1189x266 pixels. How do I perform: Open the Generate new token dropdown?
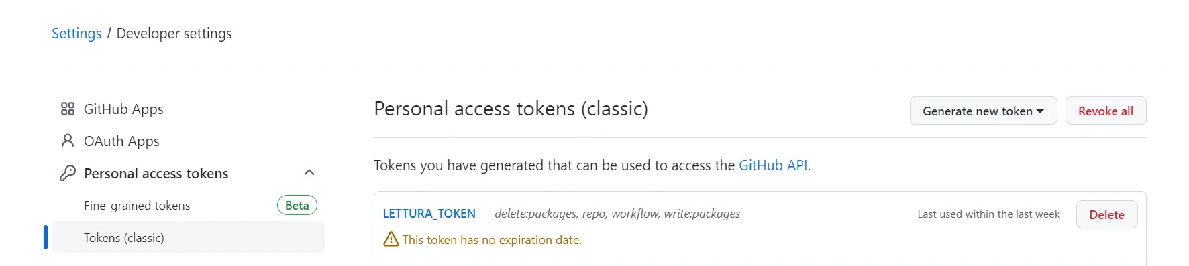point(983,111)
